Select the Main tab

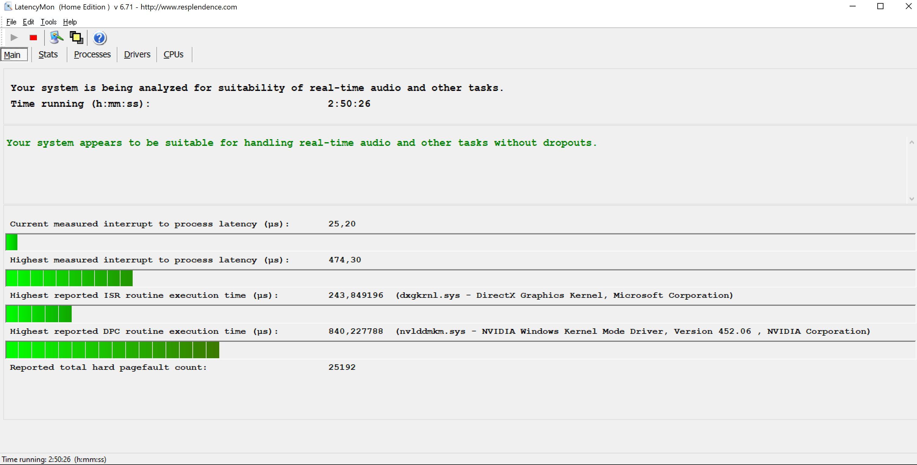point(14,55)
